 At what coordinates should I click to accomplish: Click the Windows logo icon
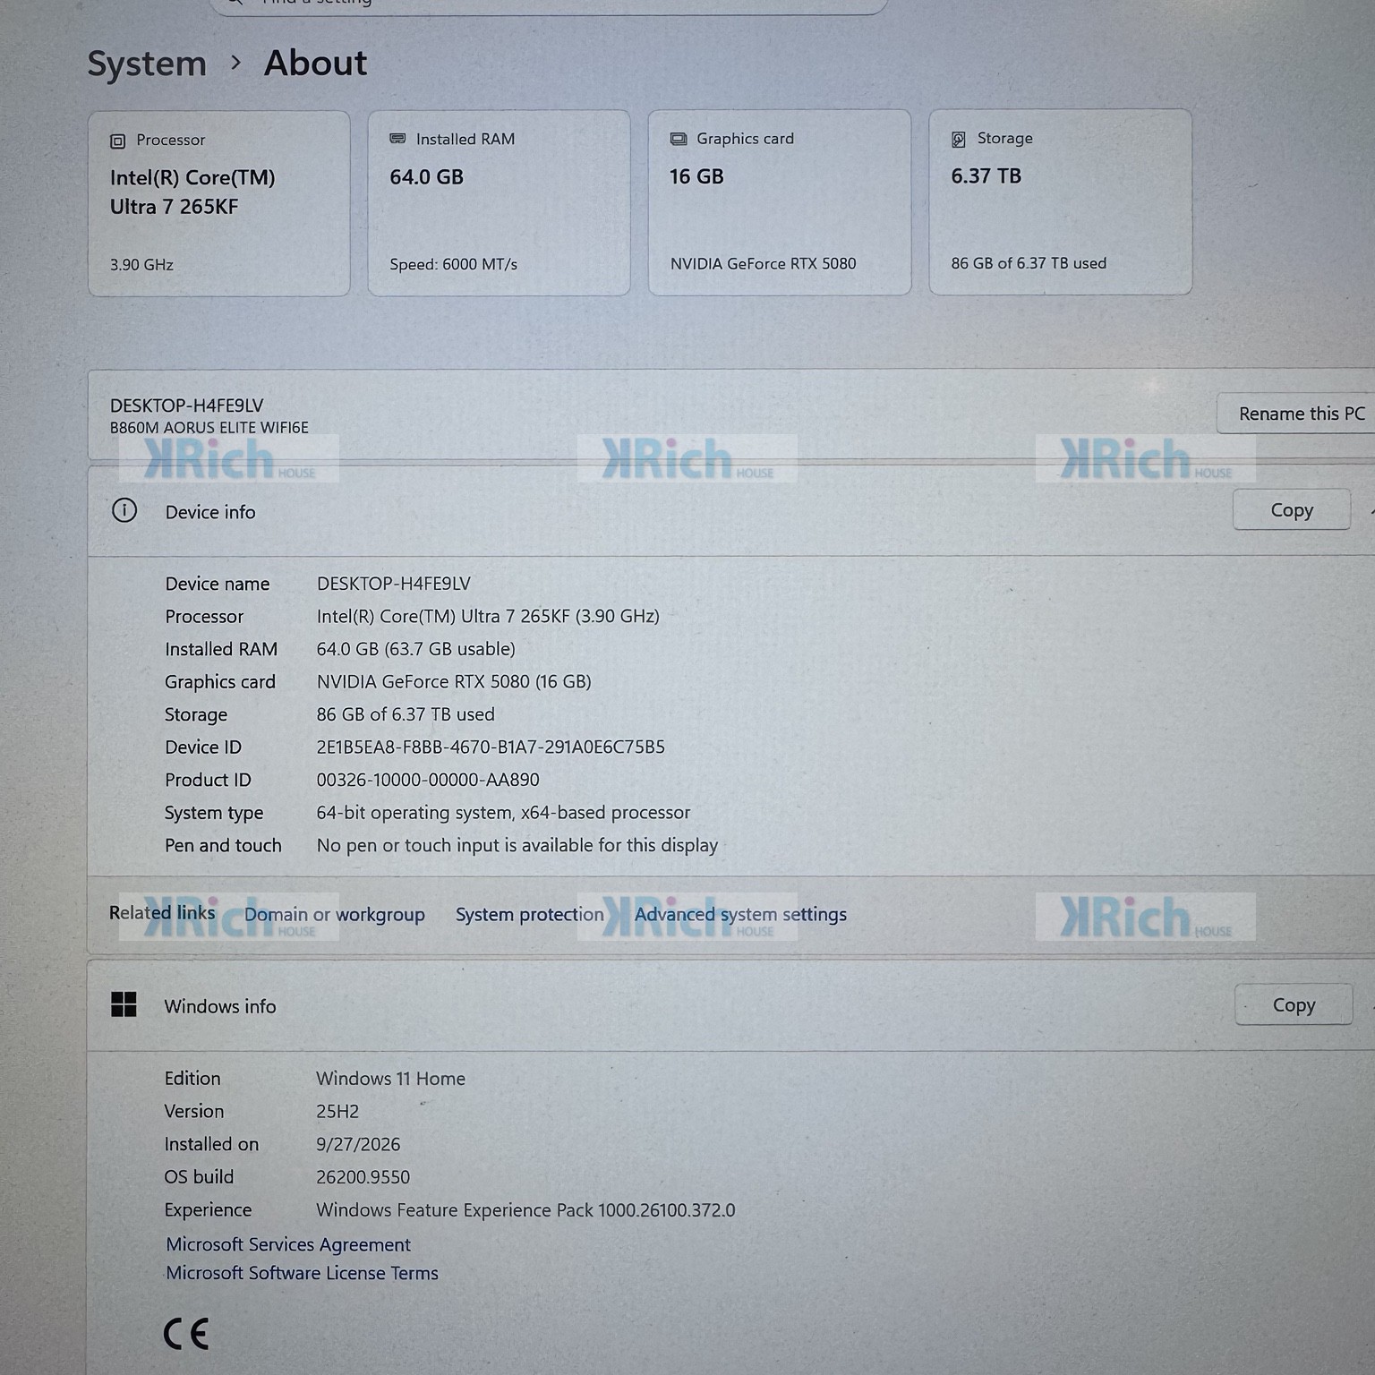[x=124, y=1004]
